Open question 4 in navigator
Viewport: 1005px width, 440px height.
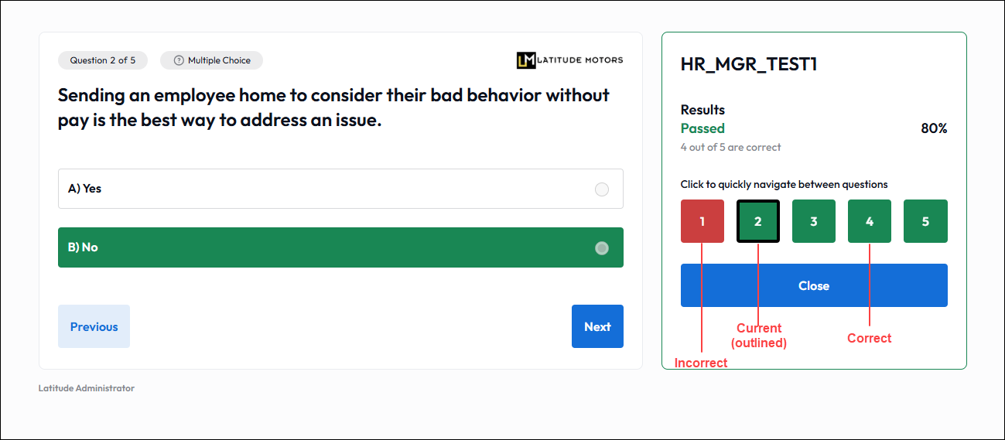point(870,221)
